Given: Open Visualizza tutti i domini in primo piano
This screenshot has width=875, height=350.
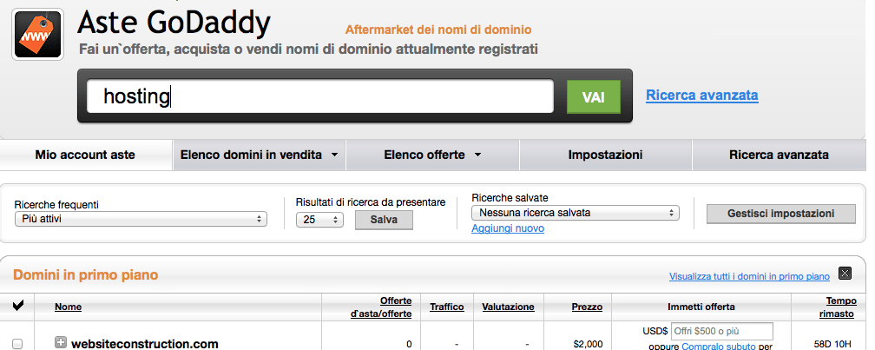Looking at the screenshot, I should [x=749, y=276].
